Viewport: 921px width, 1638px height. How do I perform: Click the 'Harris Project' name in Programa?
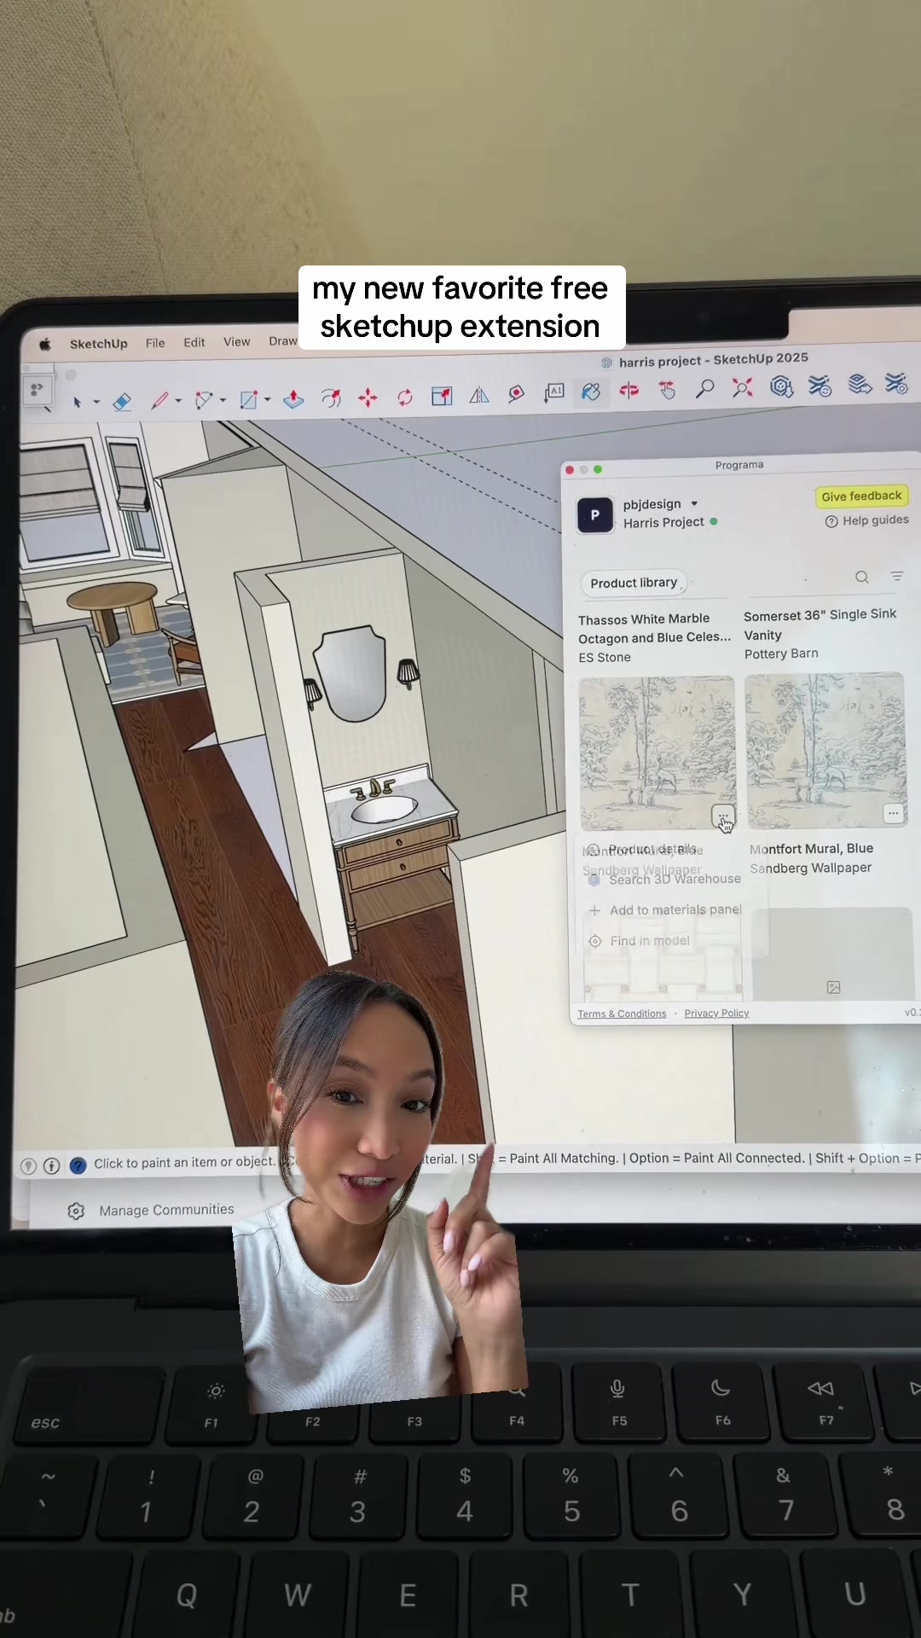pos(663,523)
